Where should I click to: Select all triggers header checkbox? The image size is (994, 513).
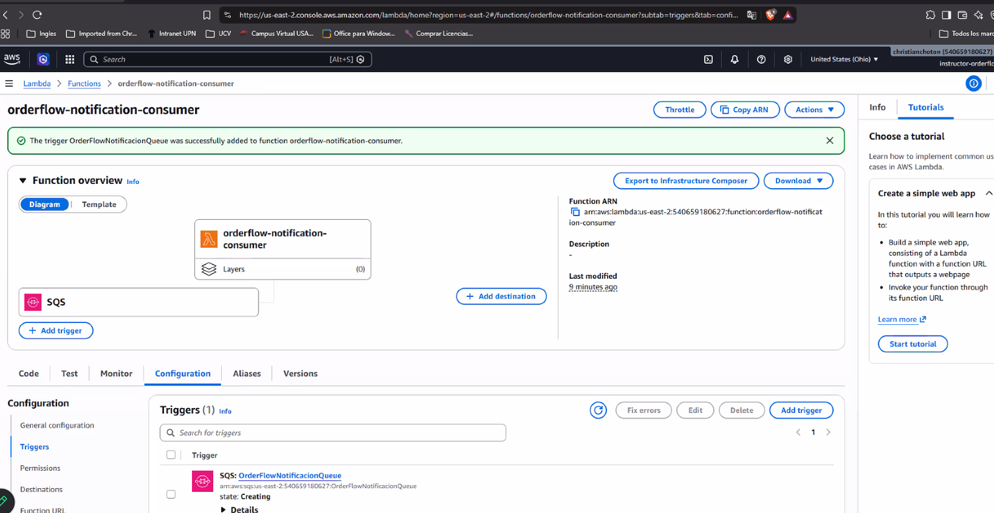pyautogui.click(x=171, y=455)
